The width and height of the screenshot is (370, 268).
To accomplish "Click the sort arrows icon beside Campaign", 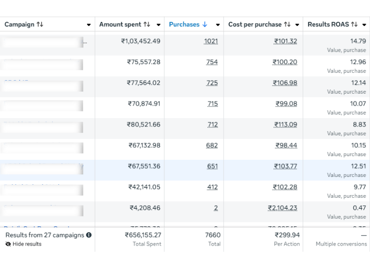I will [40, 24].
